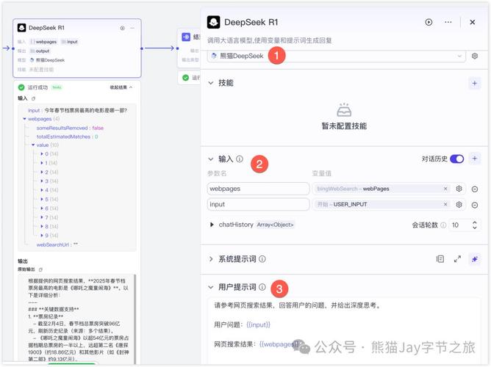Screen dimensions: 491x367
Task: Open the prompt library icon in 系统提示词 row
Action: [x=440, y=259]
